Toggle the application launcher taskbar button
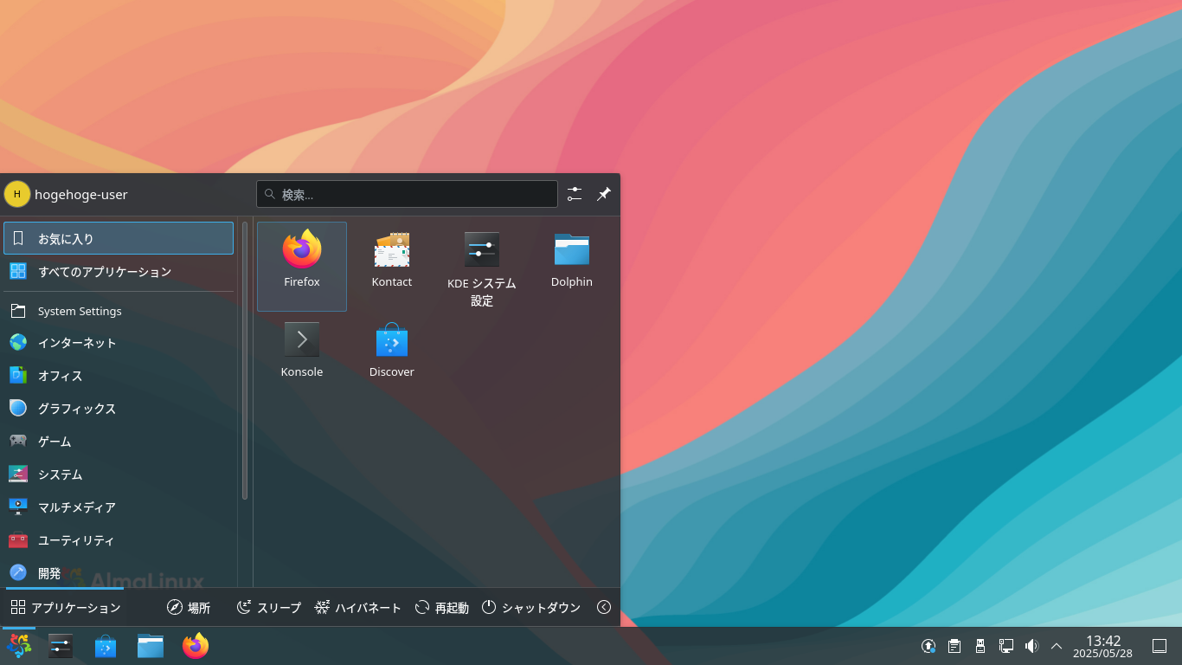 pyautogui.click(x=19, y=646)
